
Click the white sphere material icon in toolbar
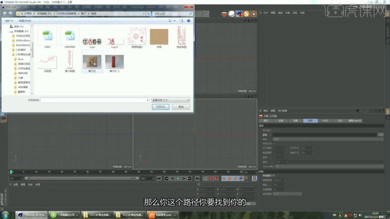tap(232, 14)
